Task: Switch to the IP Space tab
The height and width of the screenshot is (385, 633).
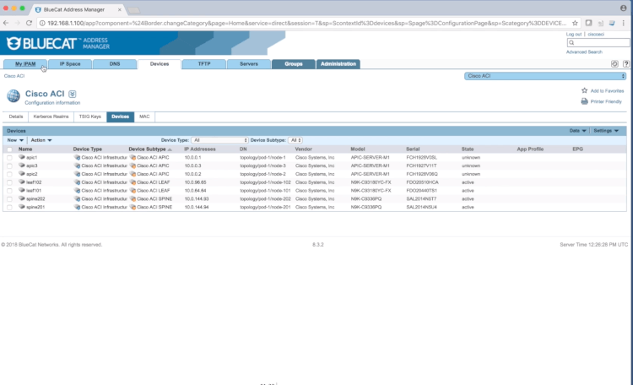Action: (x=69, y=64)
